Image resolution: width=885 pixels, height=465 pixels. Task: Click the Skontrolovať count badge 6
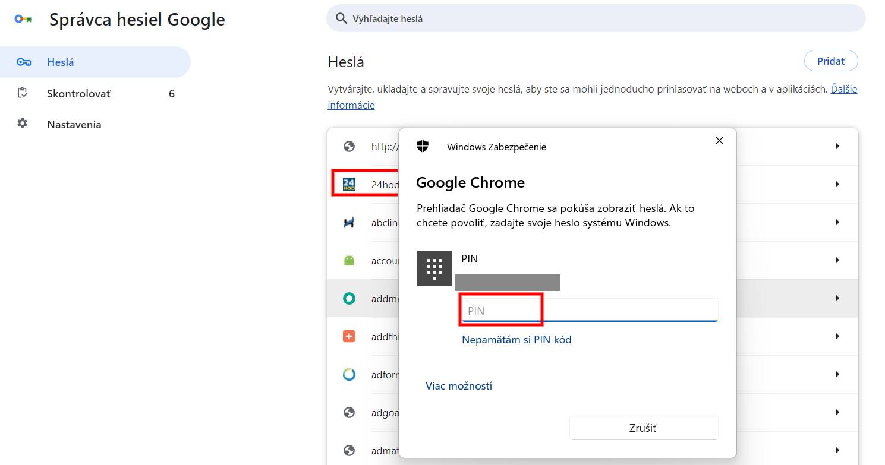point(172,93)
